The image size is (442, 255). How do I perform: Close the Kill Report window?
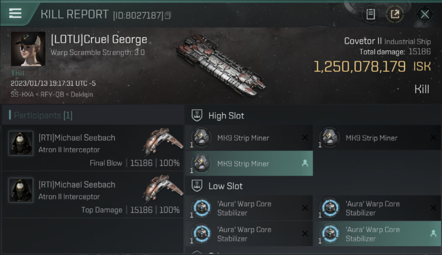425,14
